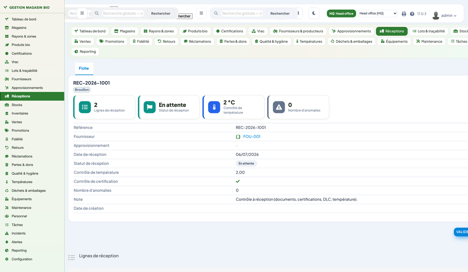Click the Brouillon status badge
The image size is (468, 272).
(82, 90)
